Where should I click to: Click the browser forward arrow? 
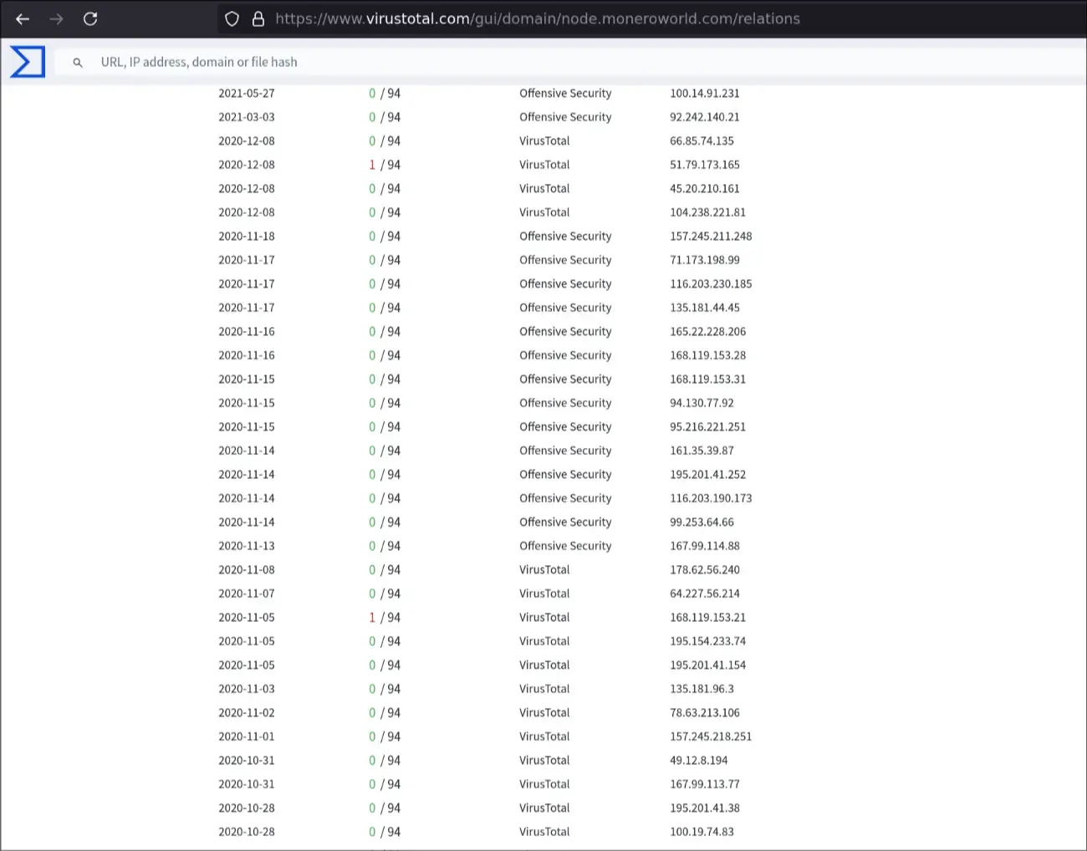point(56,18)
